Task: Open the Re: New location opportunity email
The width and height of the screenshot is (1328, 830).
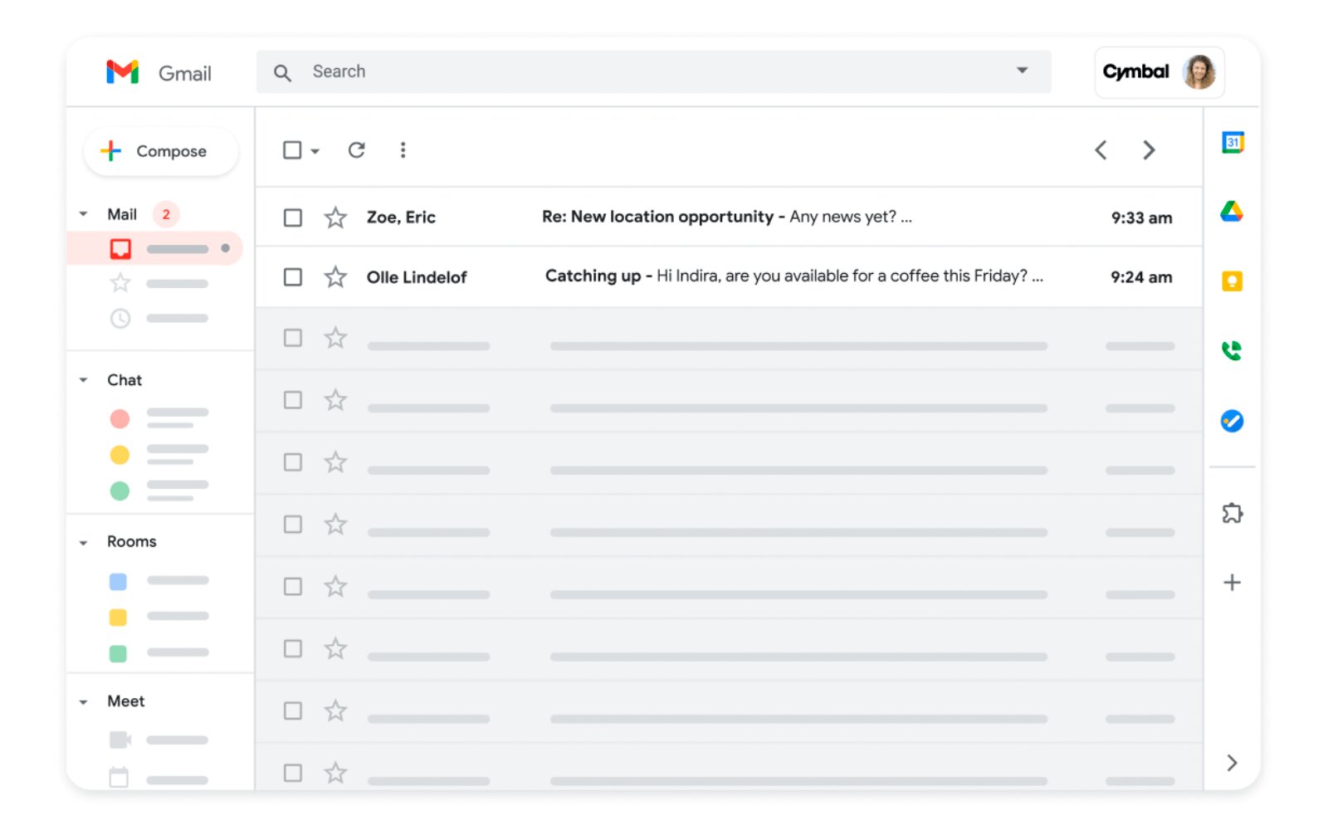Action: point(726,217)
